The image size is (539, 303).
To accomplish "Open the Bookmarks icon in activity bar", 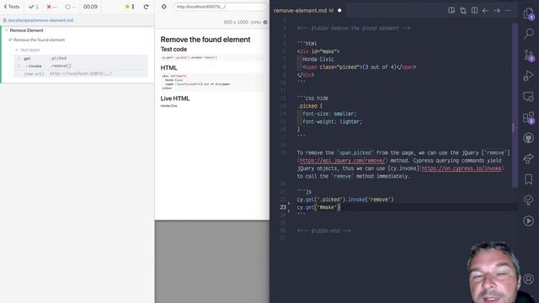I will tap(529, 179).
